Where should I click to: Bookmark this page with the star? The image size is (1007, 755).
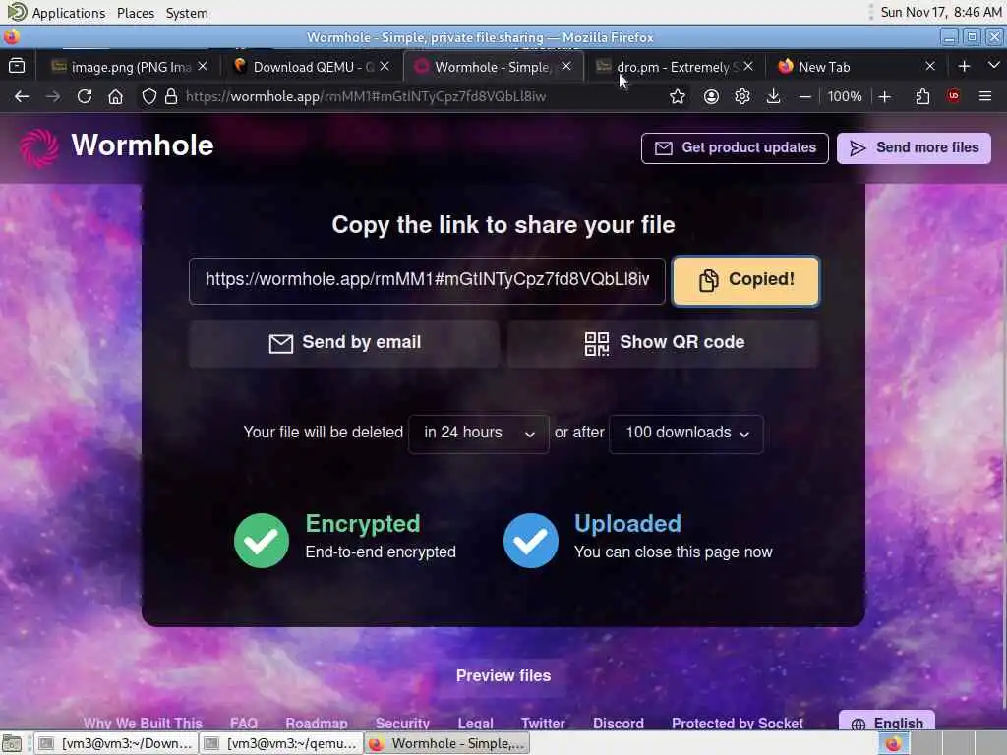coord(677,97)
